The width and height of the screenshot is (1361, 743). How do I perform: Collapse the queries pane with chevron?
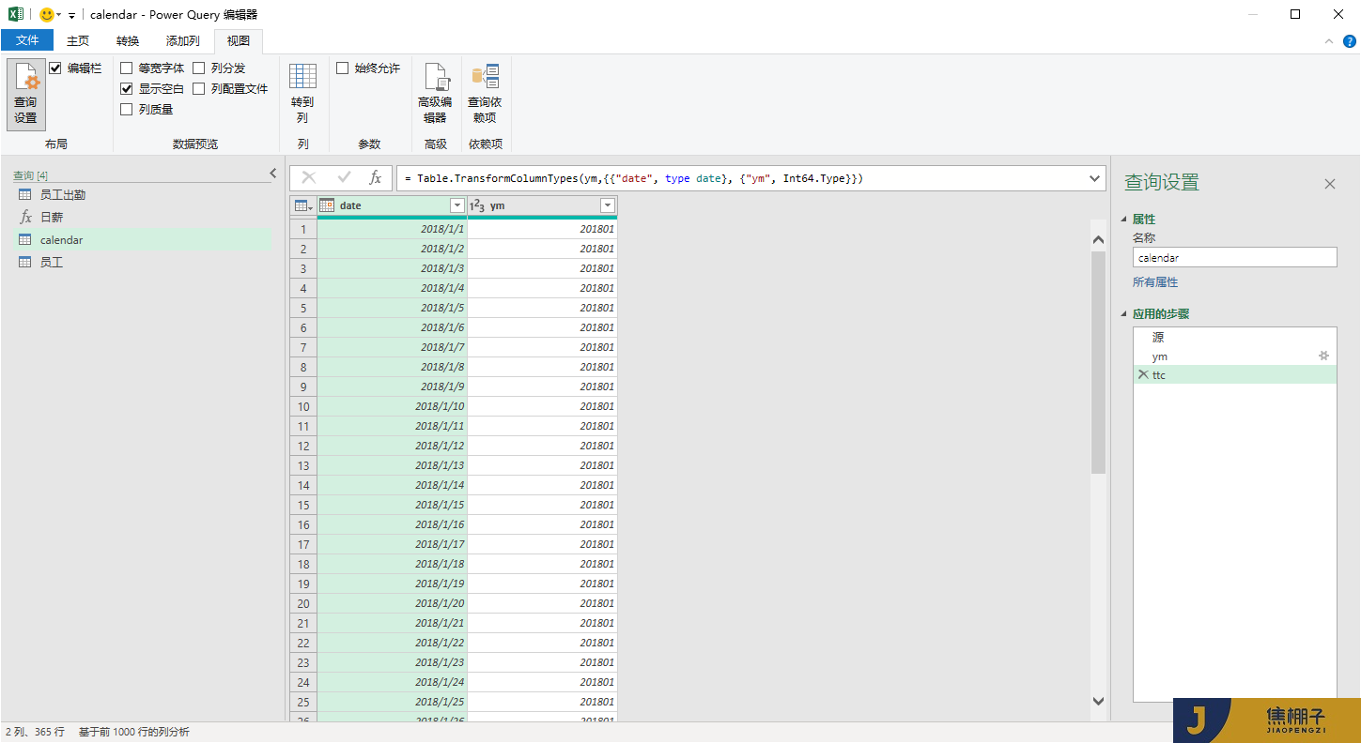pyautogui.click(x=273, y=174)
